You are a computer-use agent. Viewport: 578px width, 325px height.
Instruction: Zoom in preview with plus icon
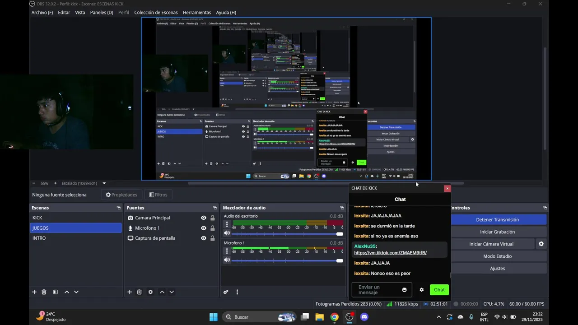point(55,183)
